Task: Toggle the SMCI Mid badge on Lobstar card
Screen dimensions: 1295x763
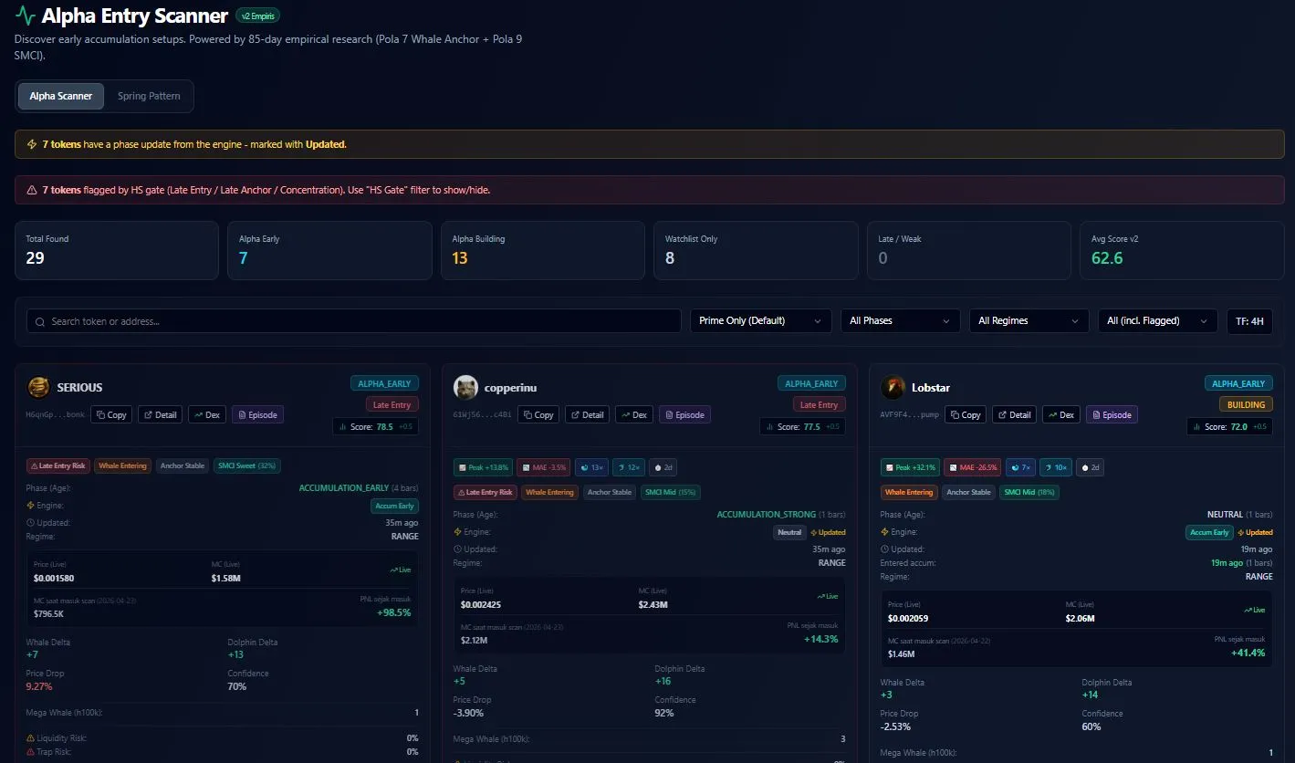Action: click(x=1028, y=492)
